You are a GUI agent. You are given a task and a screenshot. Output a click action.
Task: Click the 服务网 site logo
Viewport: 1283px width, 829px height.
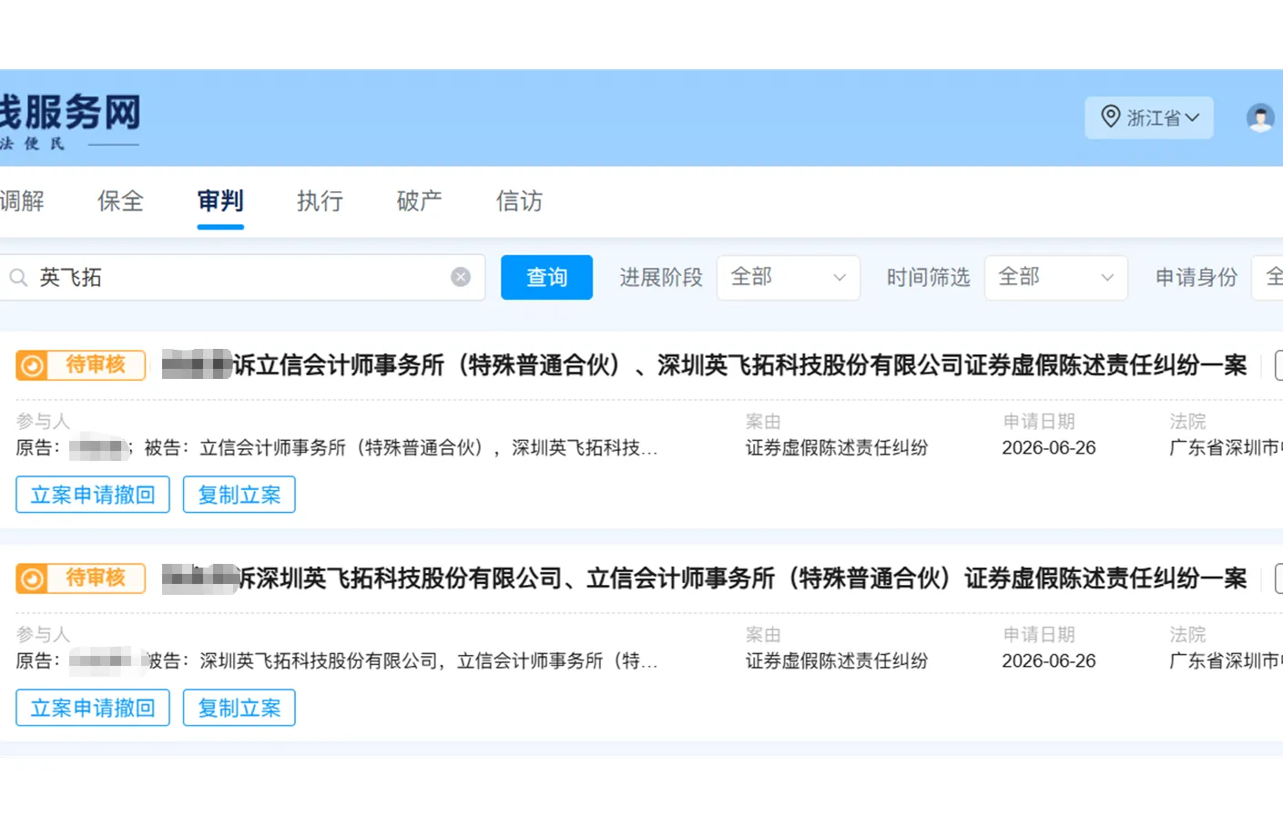71,119
